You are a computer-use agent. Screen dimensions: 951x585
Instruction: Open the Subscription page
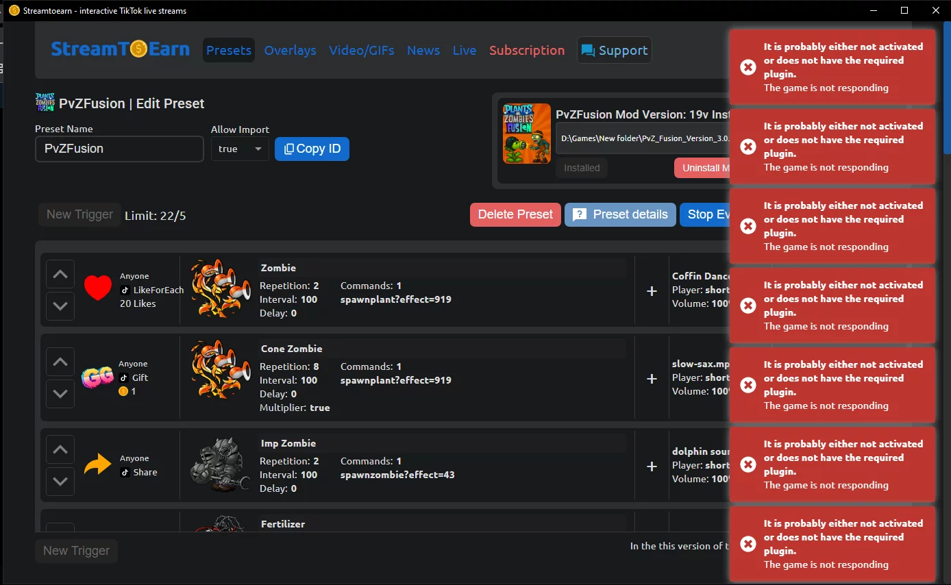[526, 50]
